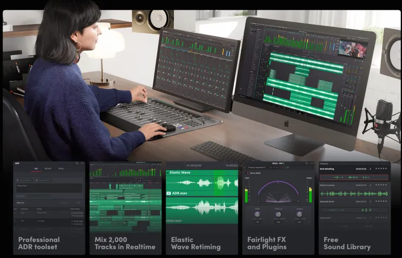Adjust the Width knob in Stereo Width plugin
This screenshot has height=258, width=402.
coord(257,214)
